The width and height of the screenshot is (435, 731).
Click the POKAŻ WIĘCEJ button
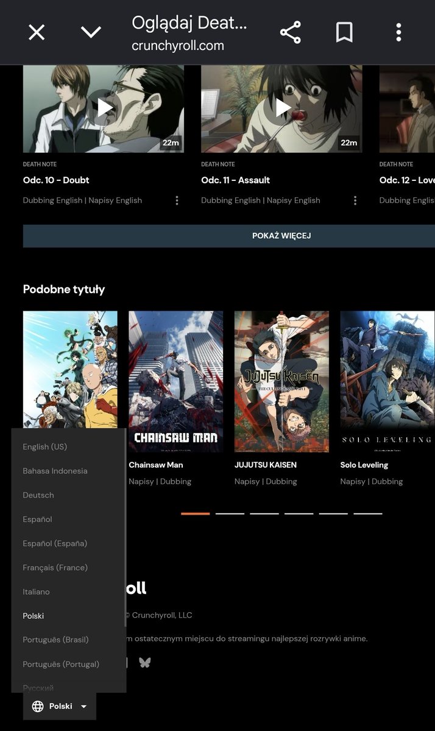pyautogui.click(x=229, y=236)
